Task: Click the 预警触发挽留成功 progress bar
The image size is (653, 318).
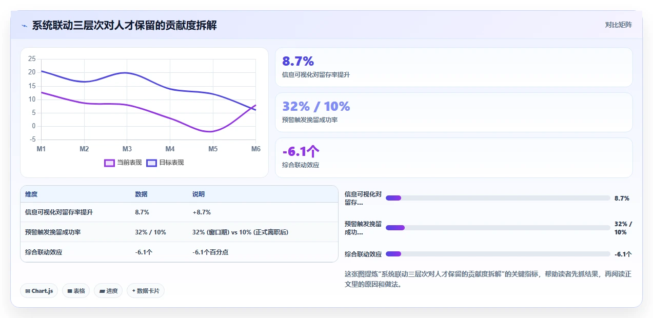Action: 498,228
